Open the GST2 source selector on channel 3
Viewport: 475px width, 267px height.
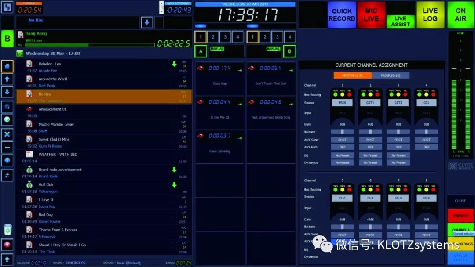pos(398,103)
